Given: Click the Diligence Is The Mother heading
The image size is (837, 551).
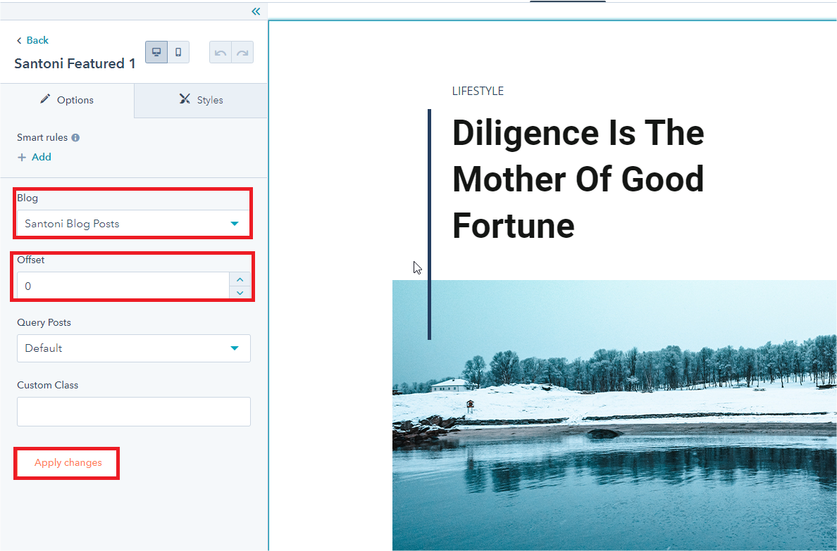Looking at the screenshot, I should click(578, 179).
